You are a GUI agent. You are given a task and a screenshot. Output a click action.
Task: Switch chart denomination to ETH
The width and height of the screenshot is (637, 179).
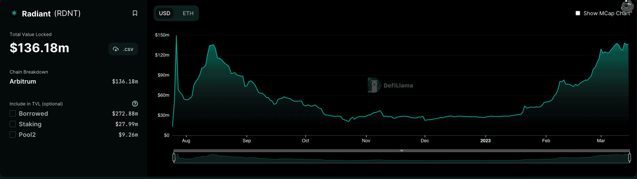(x=188, y=13)
